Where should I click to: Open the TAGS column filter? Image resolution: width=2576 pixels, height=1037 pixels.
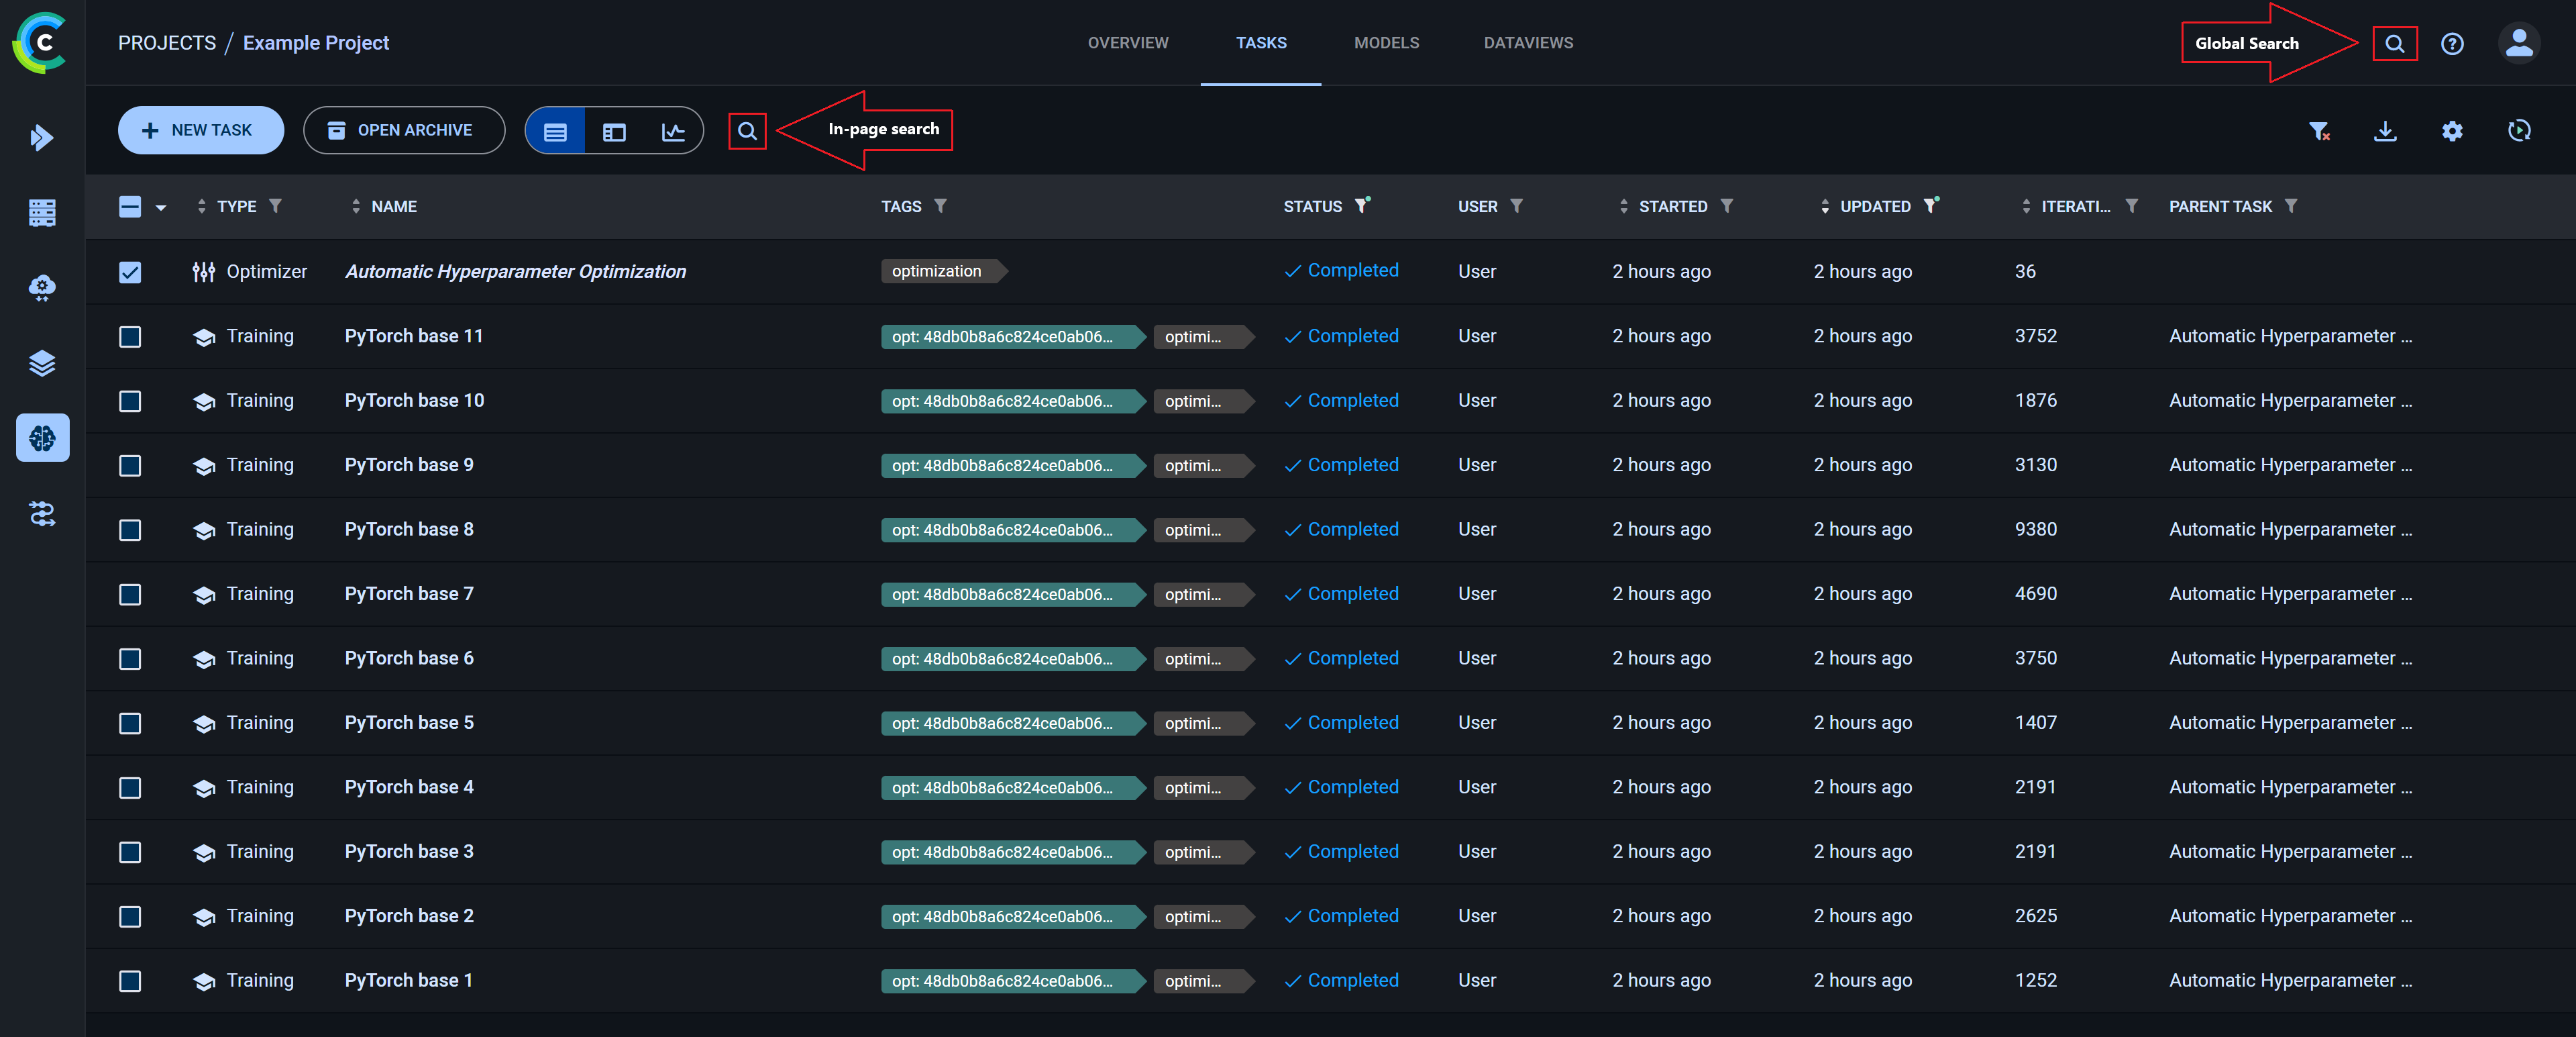[941, 206]
